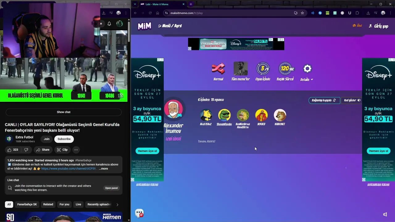Select player KABLONET doge avatar
The width and height of the screenshot is (395, 222).
point(280,115)
